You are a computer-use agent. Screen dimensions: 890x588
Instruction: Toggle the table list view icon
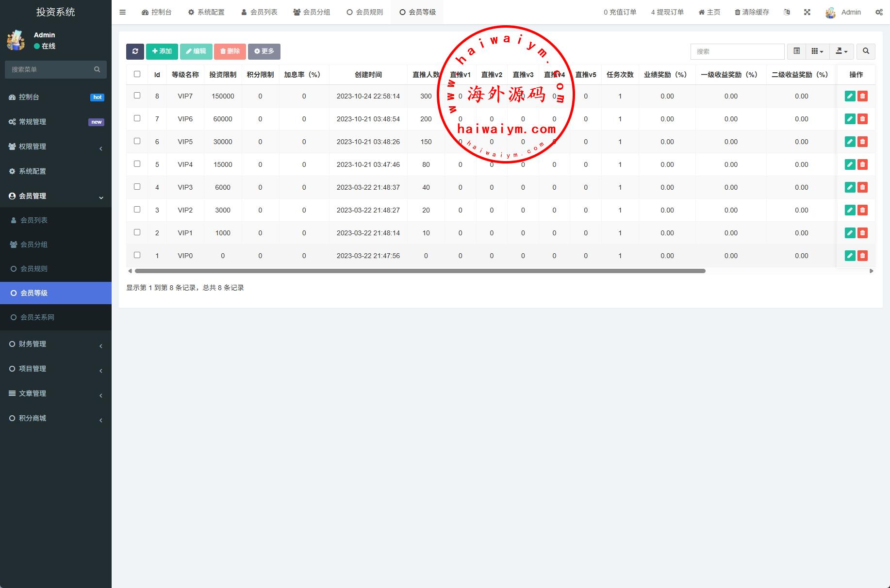pyautogui.click(x=796, y=51)
